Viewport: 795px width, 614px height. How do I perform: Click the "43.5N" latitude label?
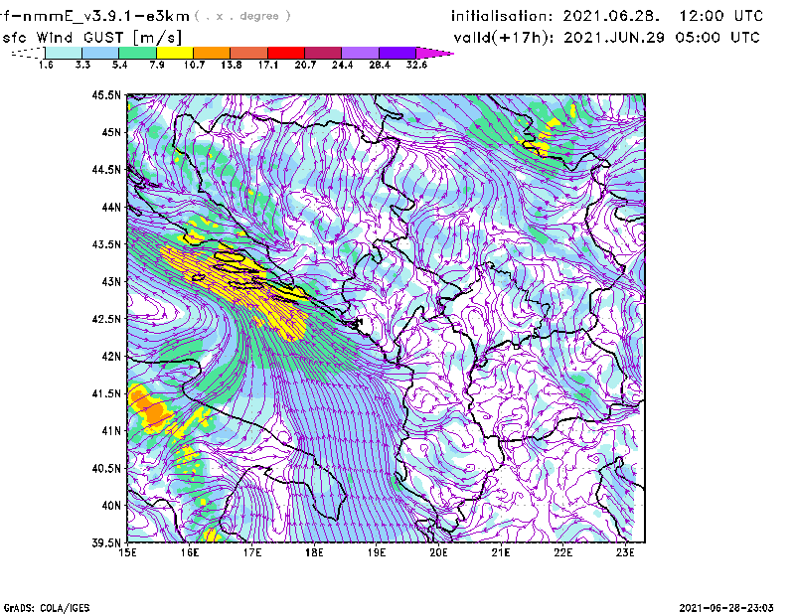pyautogui.click(x=106, y=244)
